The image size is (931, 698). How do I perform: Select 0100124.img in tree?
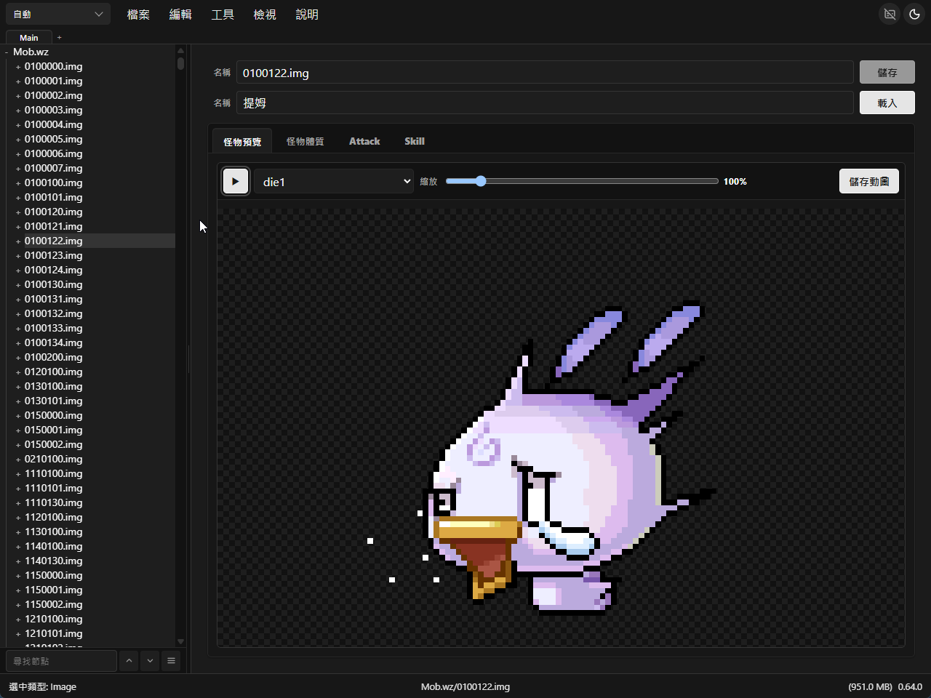coord(54,270)
